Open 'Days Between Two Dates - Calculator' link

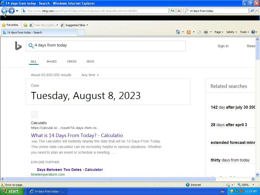pyautogui.click(x=70, y=170)
